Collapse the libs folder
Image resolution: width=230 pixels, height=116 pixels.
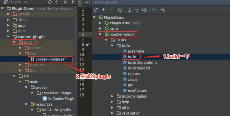(20, 54)
